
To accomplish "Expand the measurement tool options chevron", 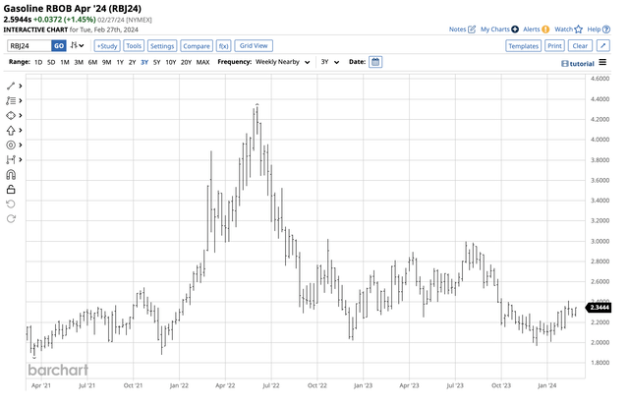I will click(20, 159).
